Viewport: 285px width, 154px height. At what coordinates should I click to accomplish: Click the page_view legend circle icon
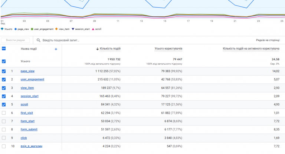[16, 29]
